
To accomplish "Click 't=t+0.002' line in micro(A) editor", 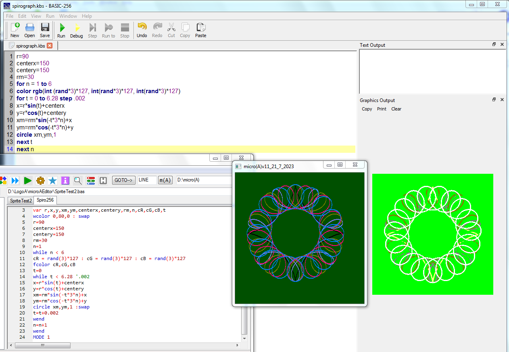I will coord(46,313).
